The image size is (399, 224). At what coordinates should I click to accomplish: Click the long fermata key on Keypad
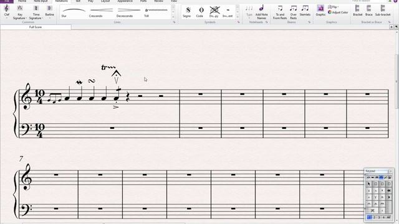[382, 204]
